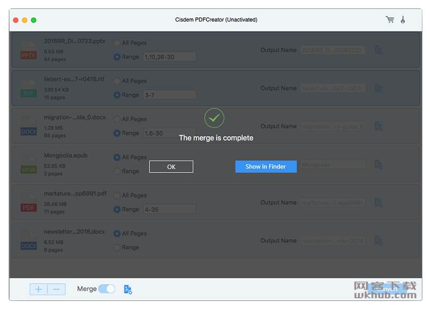Select Range option for migration docx file
The image size is (430, 309).
tap(117, 133)
